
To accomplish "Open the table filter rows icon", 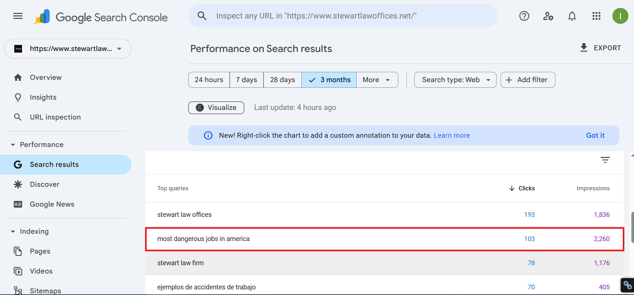I will tap(605, 160).
